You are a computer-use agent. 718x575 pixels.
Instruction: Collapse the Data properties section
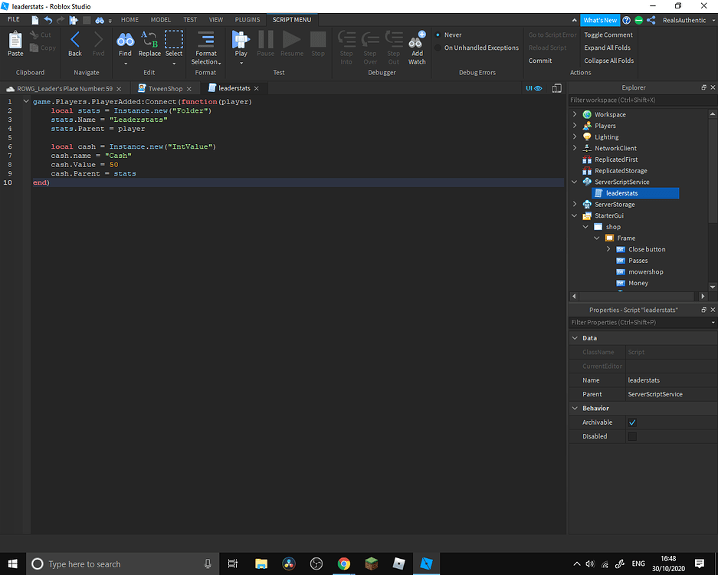tap(575, 337)
